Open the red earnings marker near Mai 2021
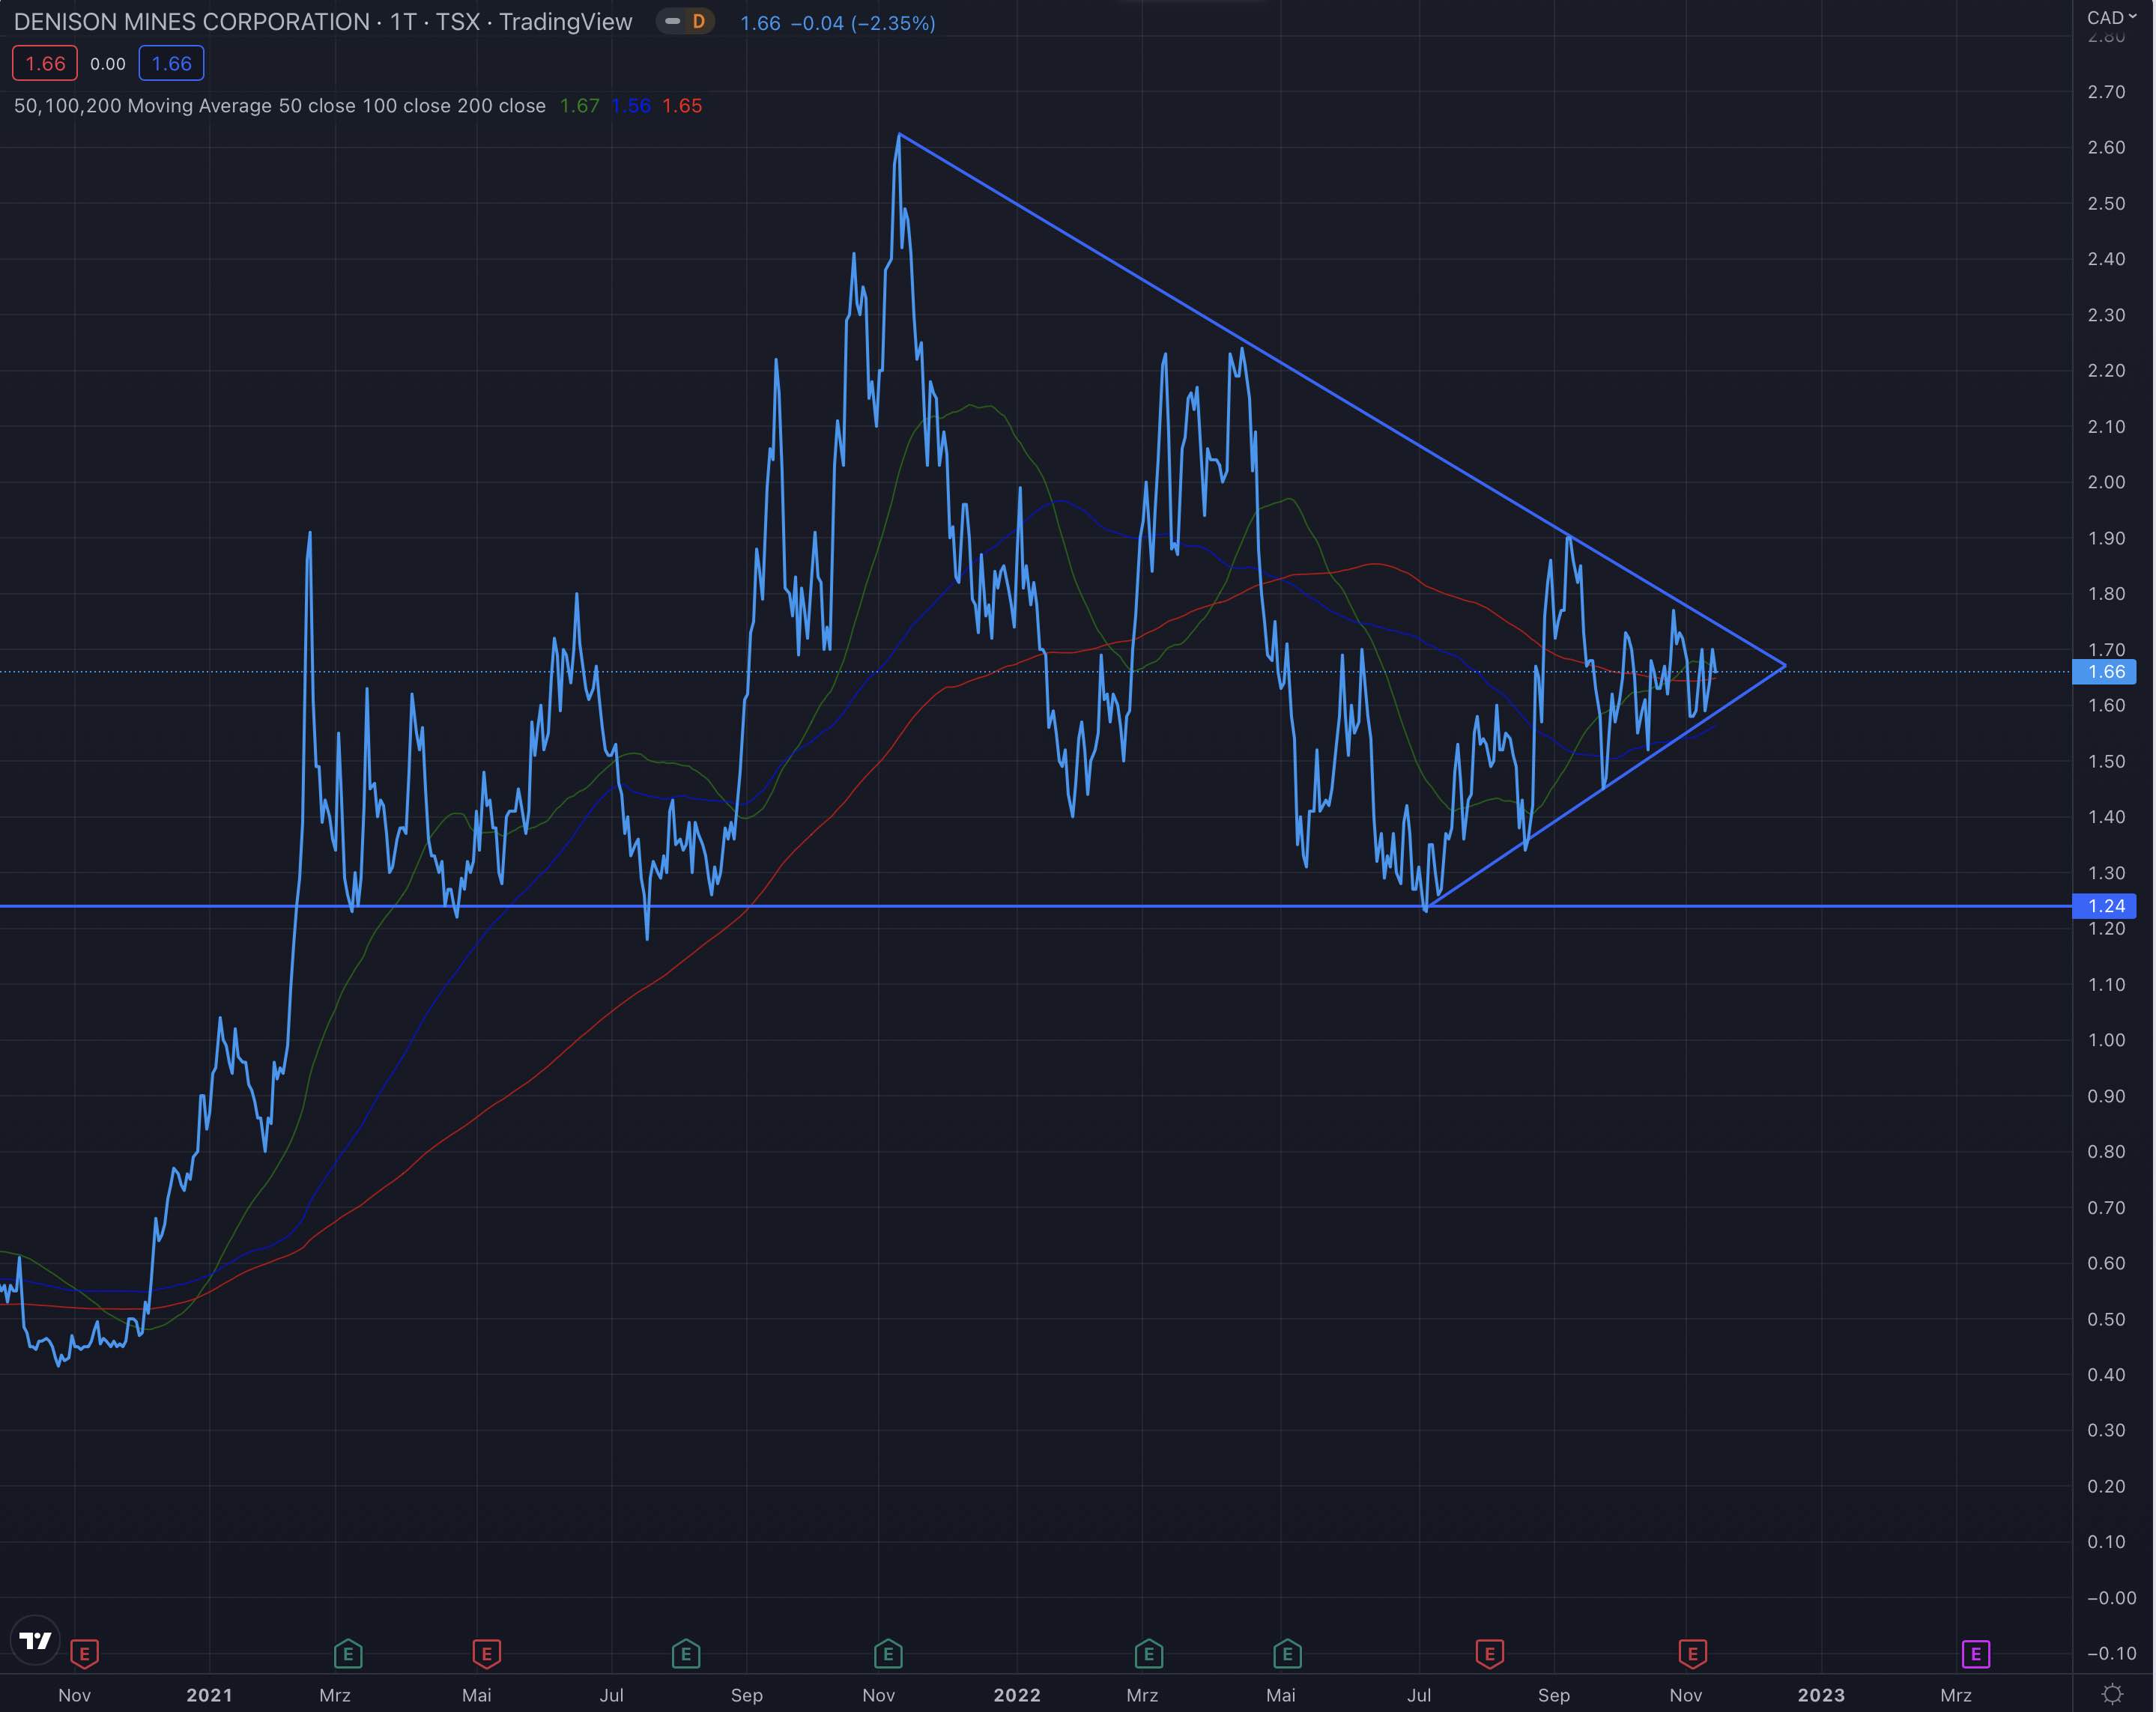 coord(486,1654)
